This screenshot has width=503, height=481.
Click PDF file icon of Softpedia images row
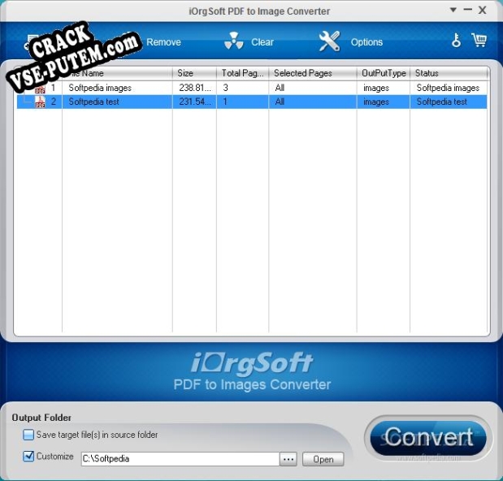tap(40, 88)
